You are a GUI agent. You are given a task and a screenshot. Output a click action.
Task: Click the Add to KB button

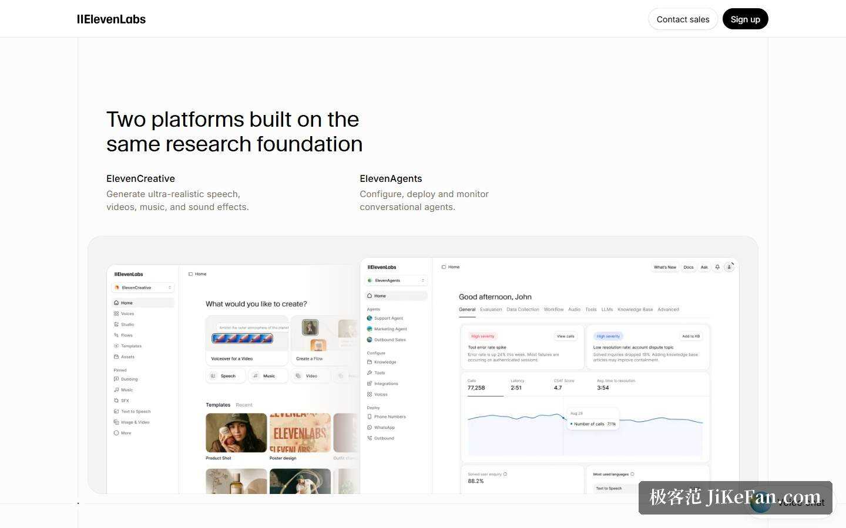coord(691,336)
